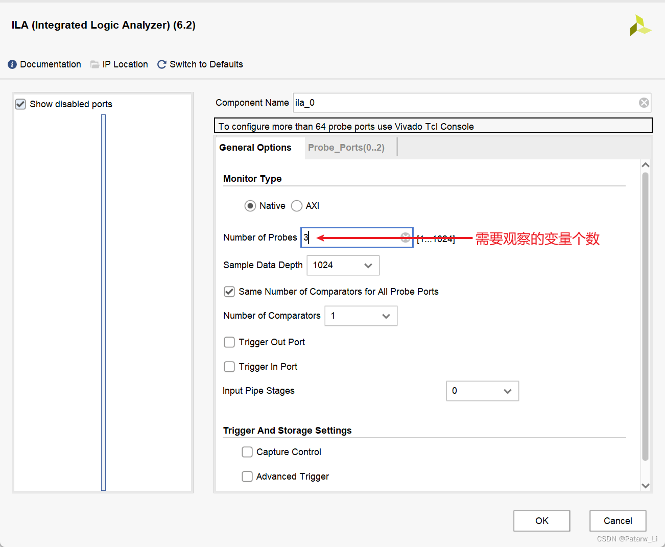This screenshot has height=547, width=665.
Task: Uncheck Same Number of Comparators for All Probe Ports
Action: (x=229, y=292)
